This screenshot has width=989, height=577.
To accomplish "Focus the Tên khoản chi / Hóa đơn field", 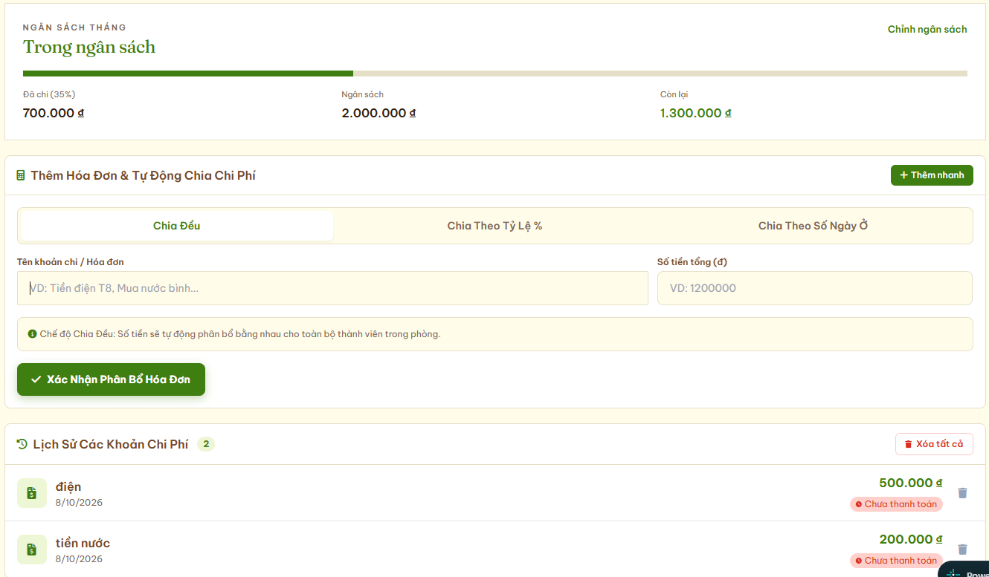I will [x=332, y=288].
